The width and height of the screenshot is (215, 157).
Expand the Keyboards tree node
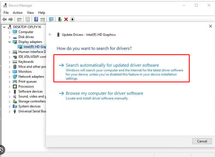coord(9,62)
